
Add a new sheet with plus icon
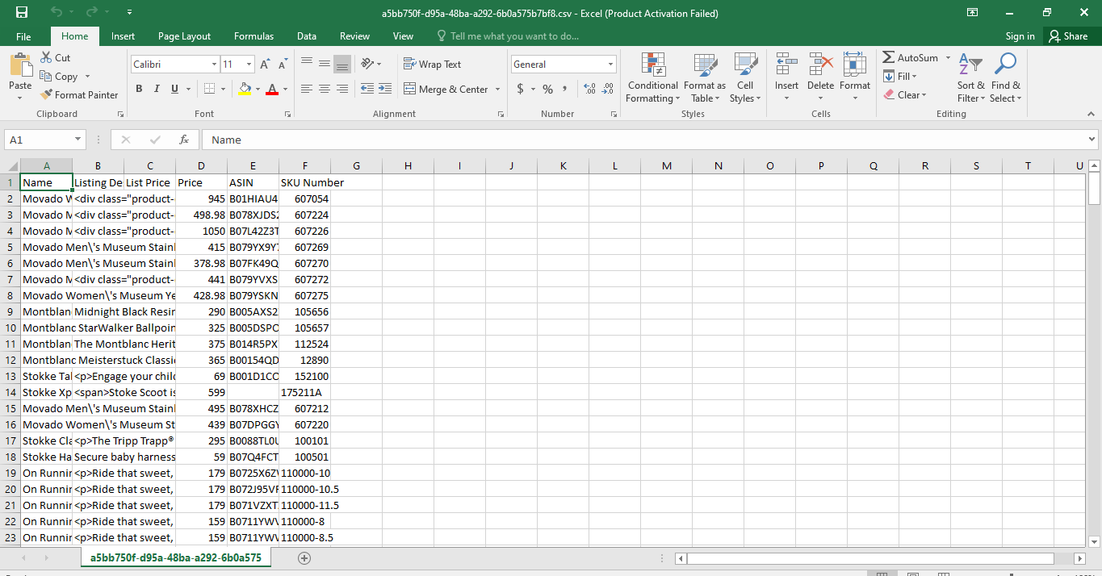coord(304,558)
